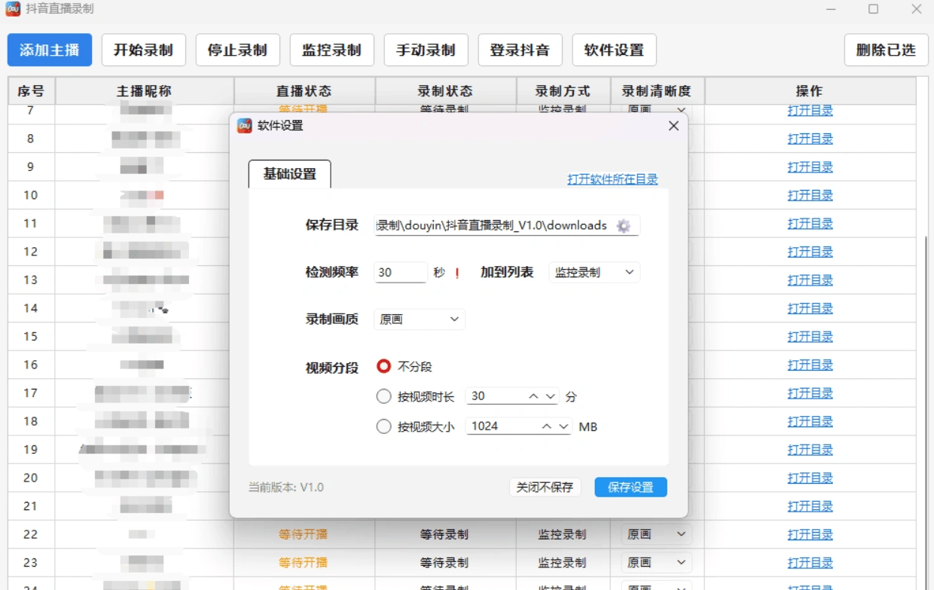
Task: Click the red exclamation mark beside 秒
Action: (457, 273)
